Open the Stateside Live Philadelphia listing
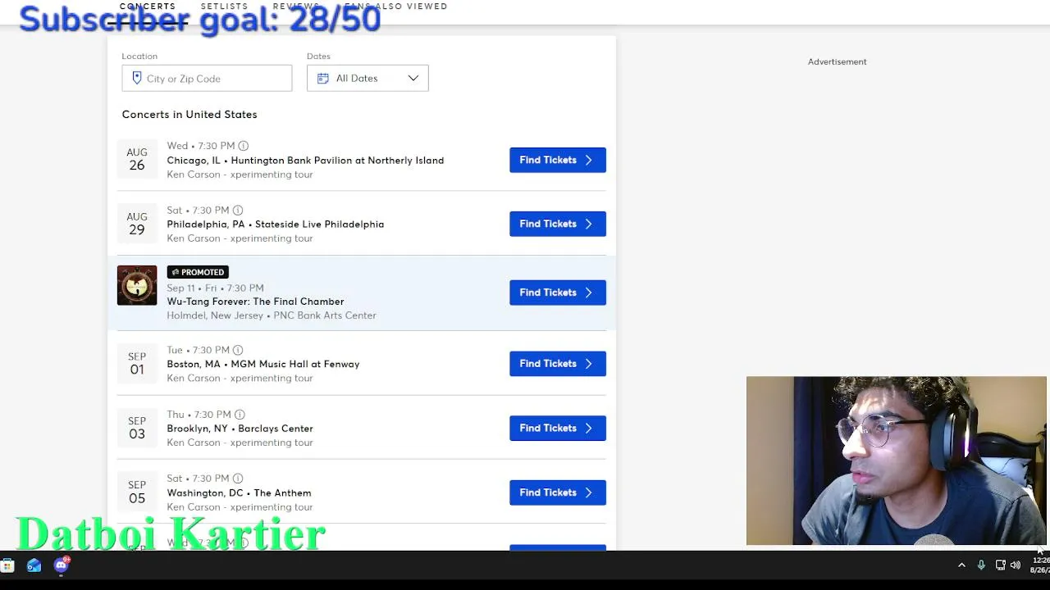 pyautogui.click(x=275, y=225)
